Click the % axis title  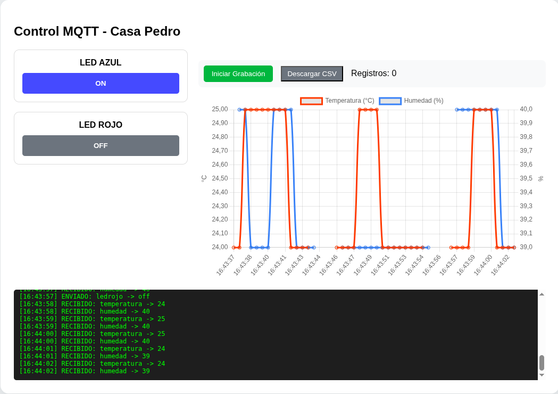pos(540,178)
